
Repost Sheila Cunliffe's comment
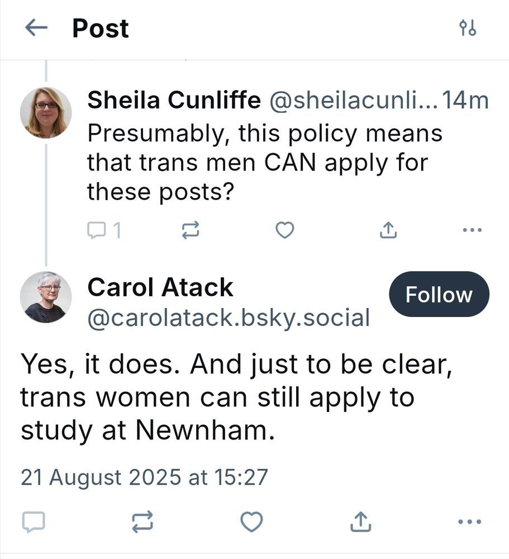point(191,230)
